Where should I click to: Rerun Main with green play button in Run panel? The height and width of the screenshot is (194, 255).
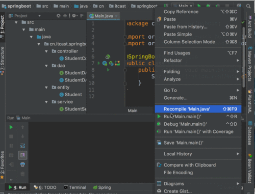coord(11,127)
